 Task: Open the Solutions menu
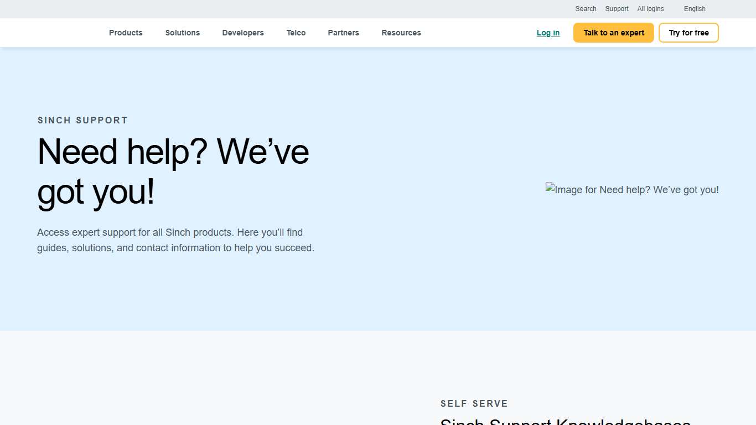[182, 33]
